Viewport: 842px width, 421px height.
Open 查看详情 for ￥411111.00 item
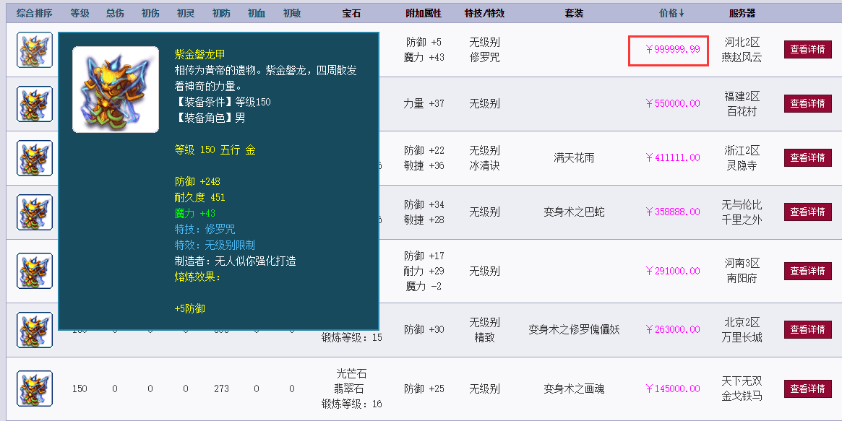tap(807, 157)
